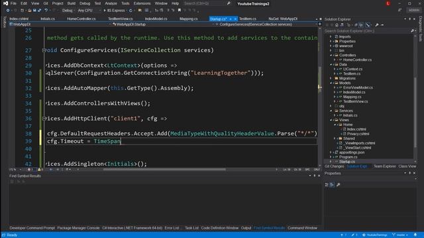The image size is (424, 238).
Task: Click the notifications bell in the status bar
Action: pyautogui.click(x=415, y=235)
